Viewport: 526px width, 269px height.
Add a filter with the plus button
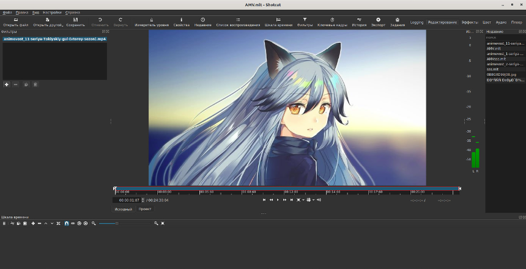(6, 84)
